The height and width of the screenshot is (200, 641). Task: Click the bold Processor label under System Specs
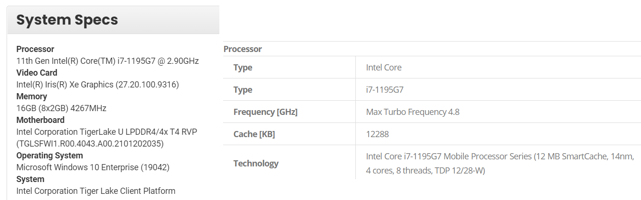[35, 49]
